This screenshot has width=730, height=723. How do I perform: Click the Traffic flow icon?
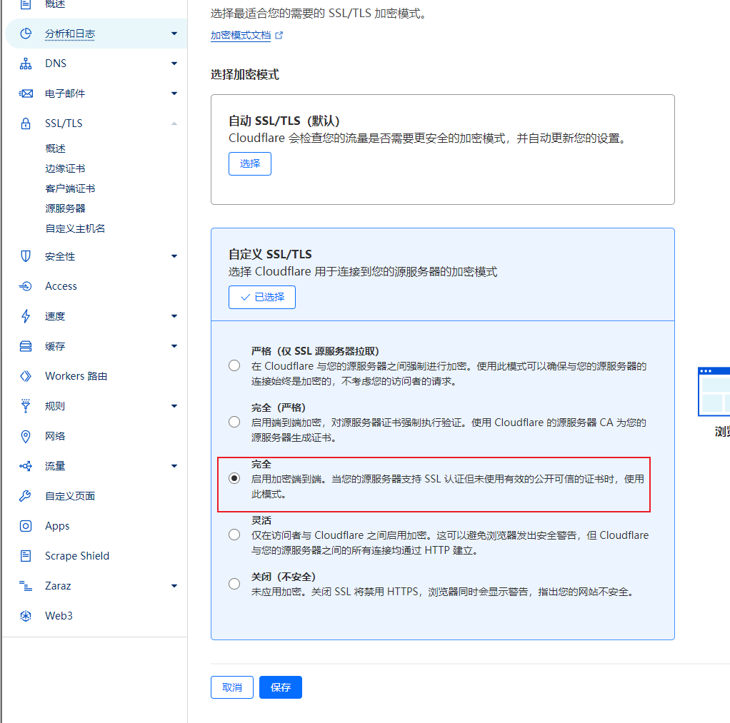pyautogui.click(x=26, y=466)
